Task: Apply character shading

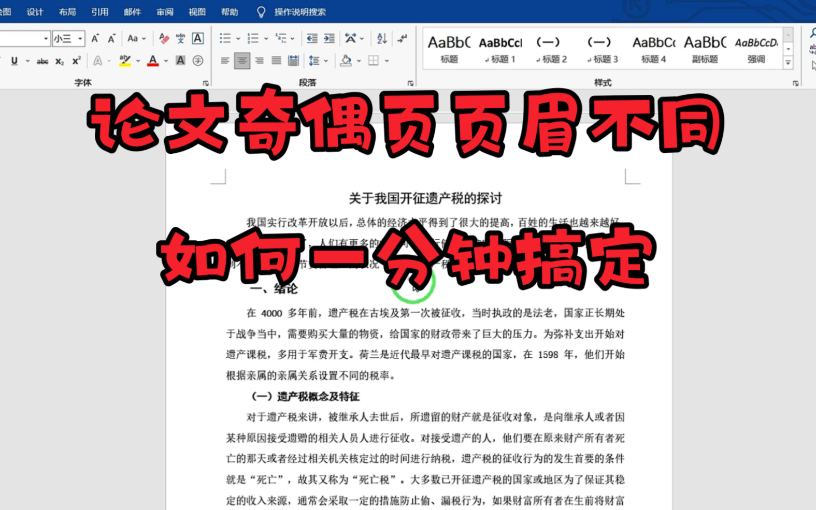Action: click(180, 61)
